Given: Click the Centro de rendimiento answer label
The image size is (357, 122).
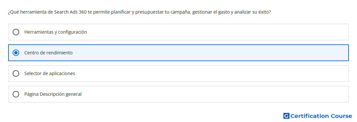Looking at the screenshot, I should (48, 53).
